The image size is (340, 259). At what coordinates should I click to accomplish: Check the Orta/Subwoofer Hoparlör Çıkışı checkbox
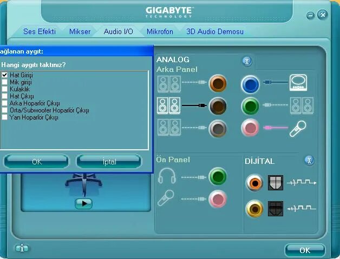pos(4,110)
